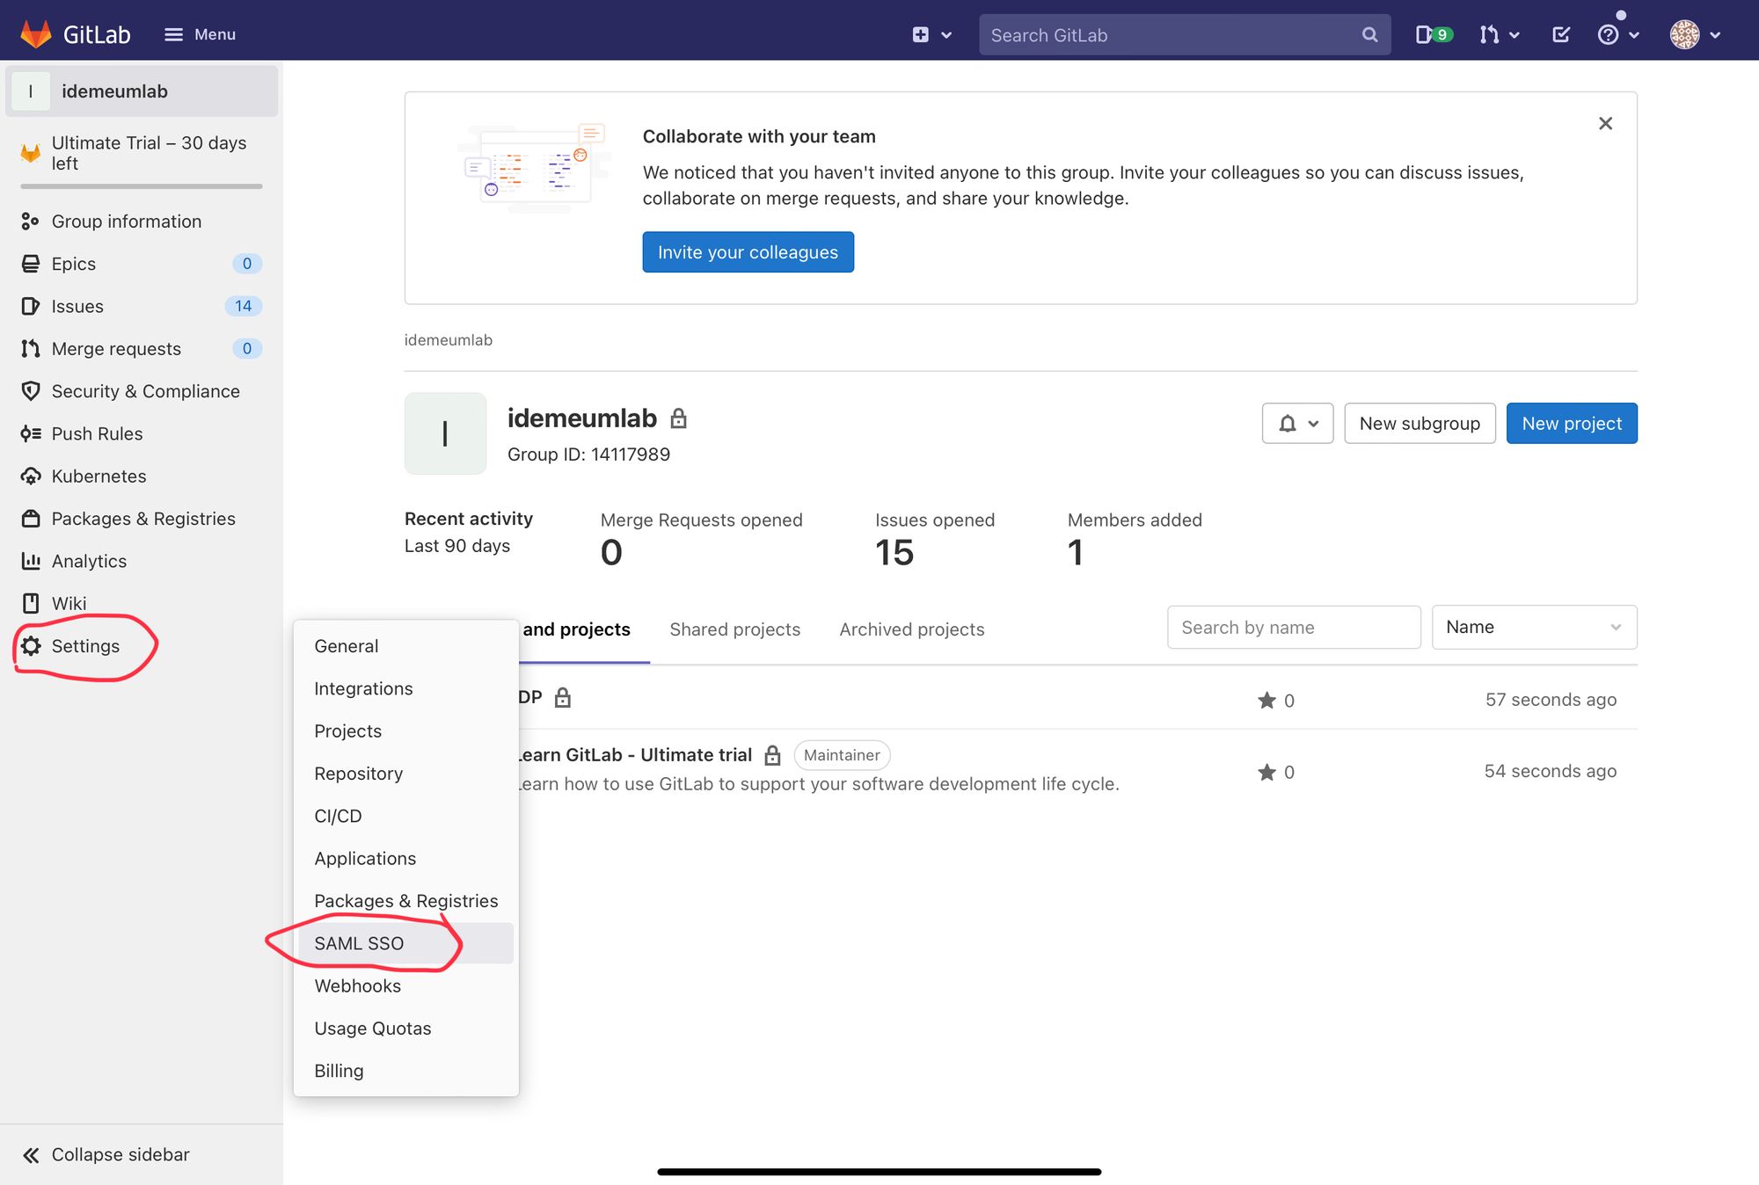Select Applications in Settings flyout
This screenshot has width=1759, height=1185.
click(405, 858)
